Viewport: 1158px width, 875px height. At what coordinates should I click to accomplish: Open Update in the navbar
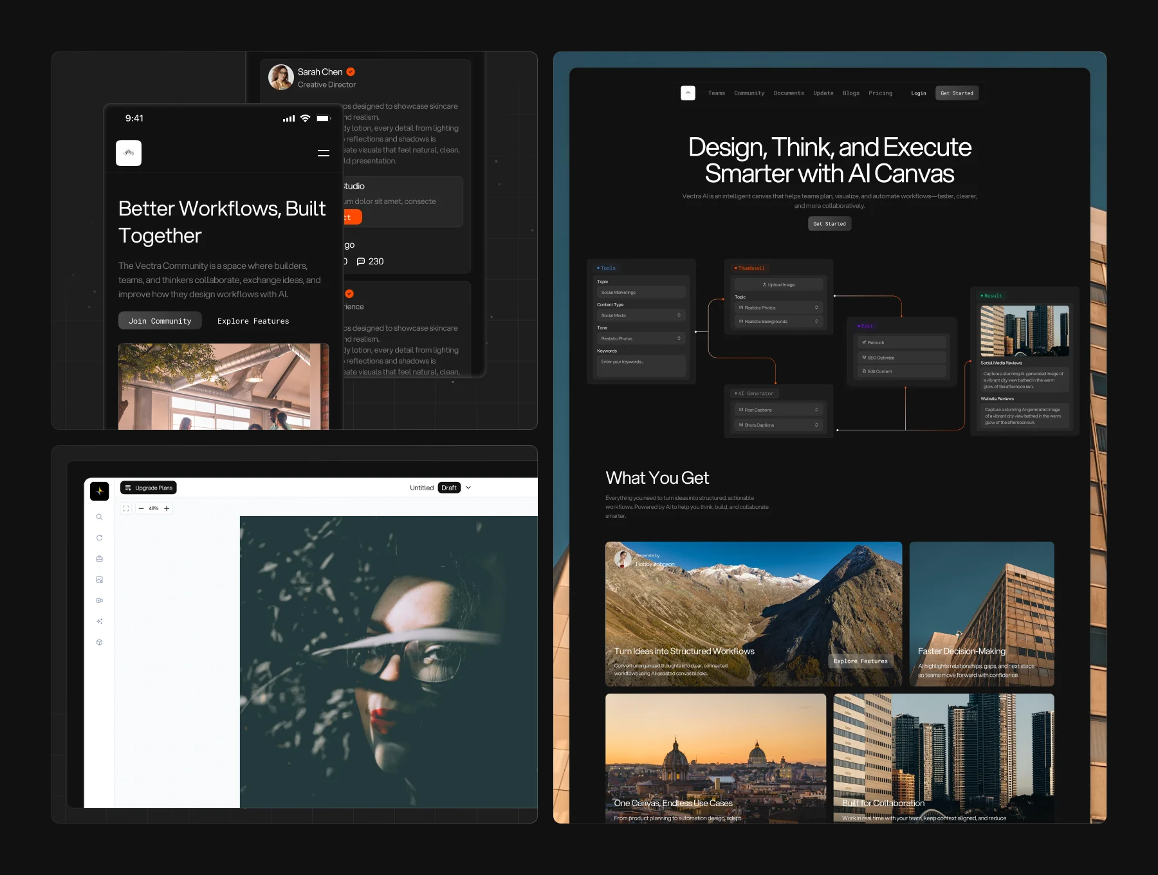point(823,93)
